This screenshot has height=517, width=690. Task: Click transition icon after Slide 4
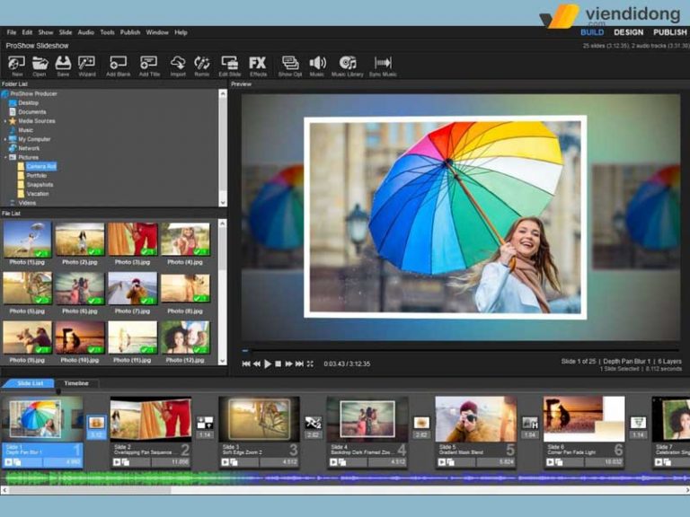[x=421, y=423]
